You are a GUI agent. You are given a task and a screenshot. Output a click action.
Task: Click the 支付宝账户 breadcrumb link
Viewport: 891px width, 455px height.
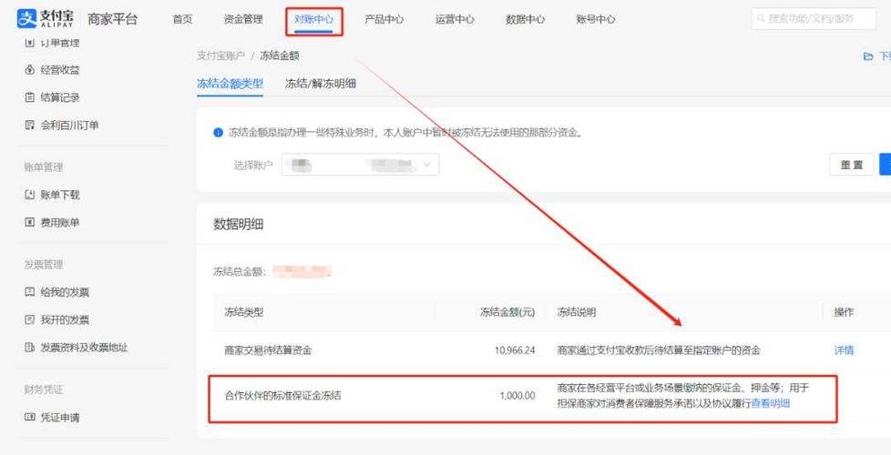221,56
